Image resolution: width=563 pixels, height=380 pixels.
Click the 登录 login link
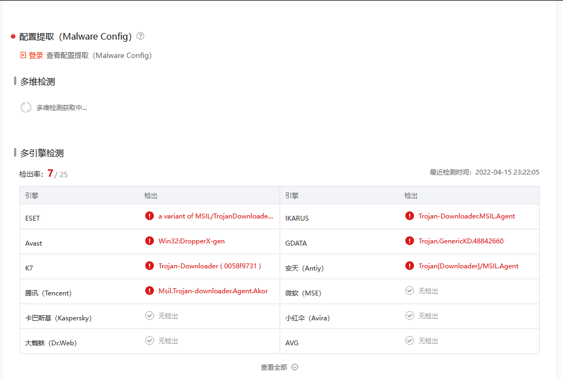coord(31,55)
